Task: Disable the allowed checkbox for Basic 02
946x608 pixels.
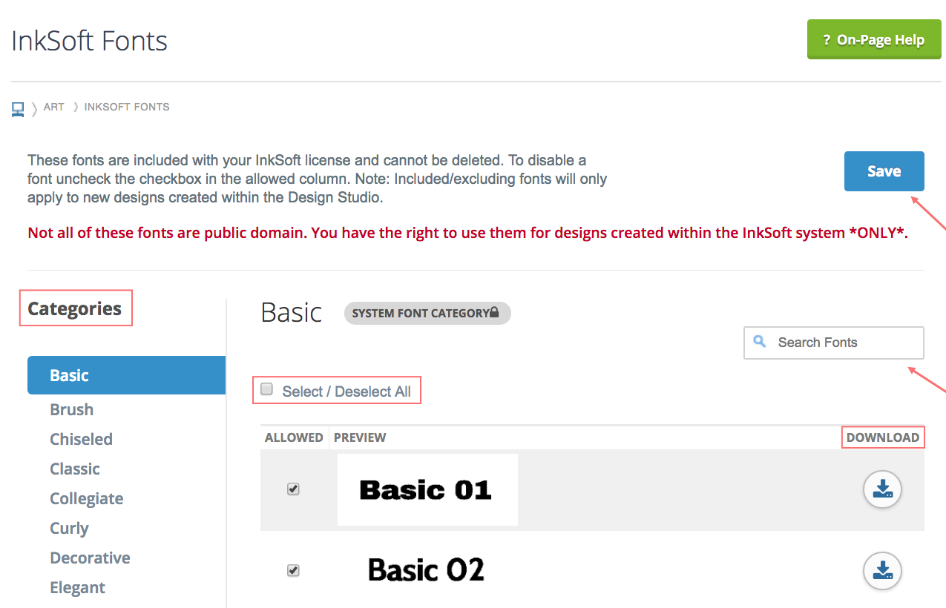Action: pos(293,570)
